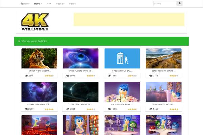Click eye icon next to 2115 views

point(151,76)
